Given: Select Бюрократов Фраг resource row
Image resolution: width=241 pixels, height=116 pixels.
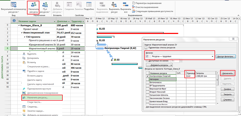Looking at the screenshot, I should click(x=163, y=89).
